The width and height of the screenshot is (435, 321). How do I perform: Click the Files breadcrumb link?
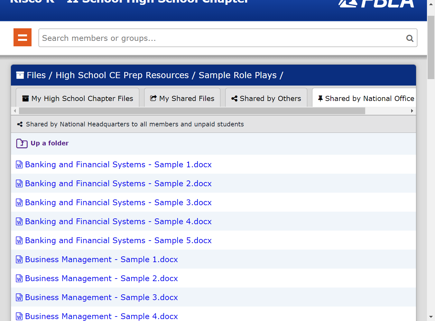click(36, 75)
